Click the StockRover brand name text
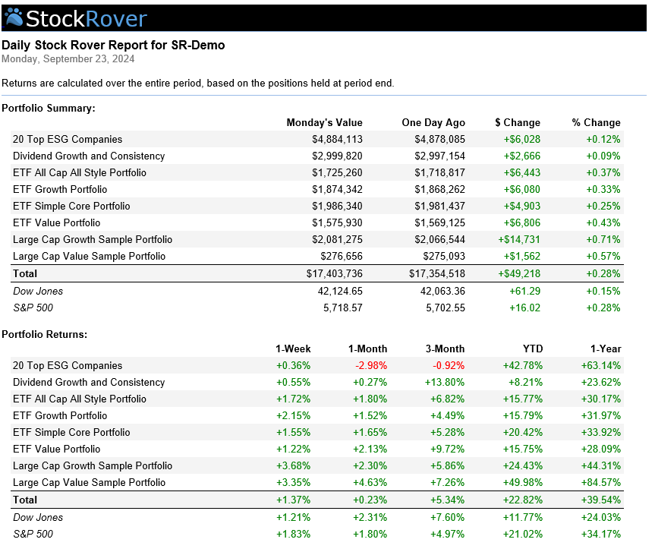Viewport: 655px width, 552px height. tap(87, 19)
